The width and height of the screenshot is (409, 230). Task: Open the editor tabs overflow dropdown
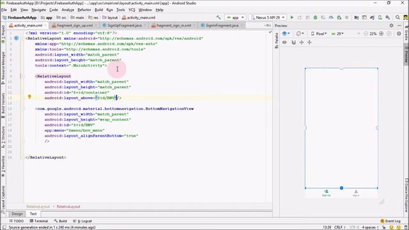click(267, 26)
